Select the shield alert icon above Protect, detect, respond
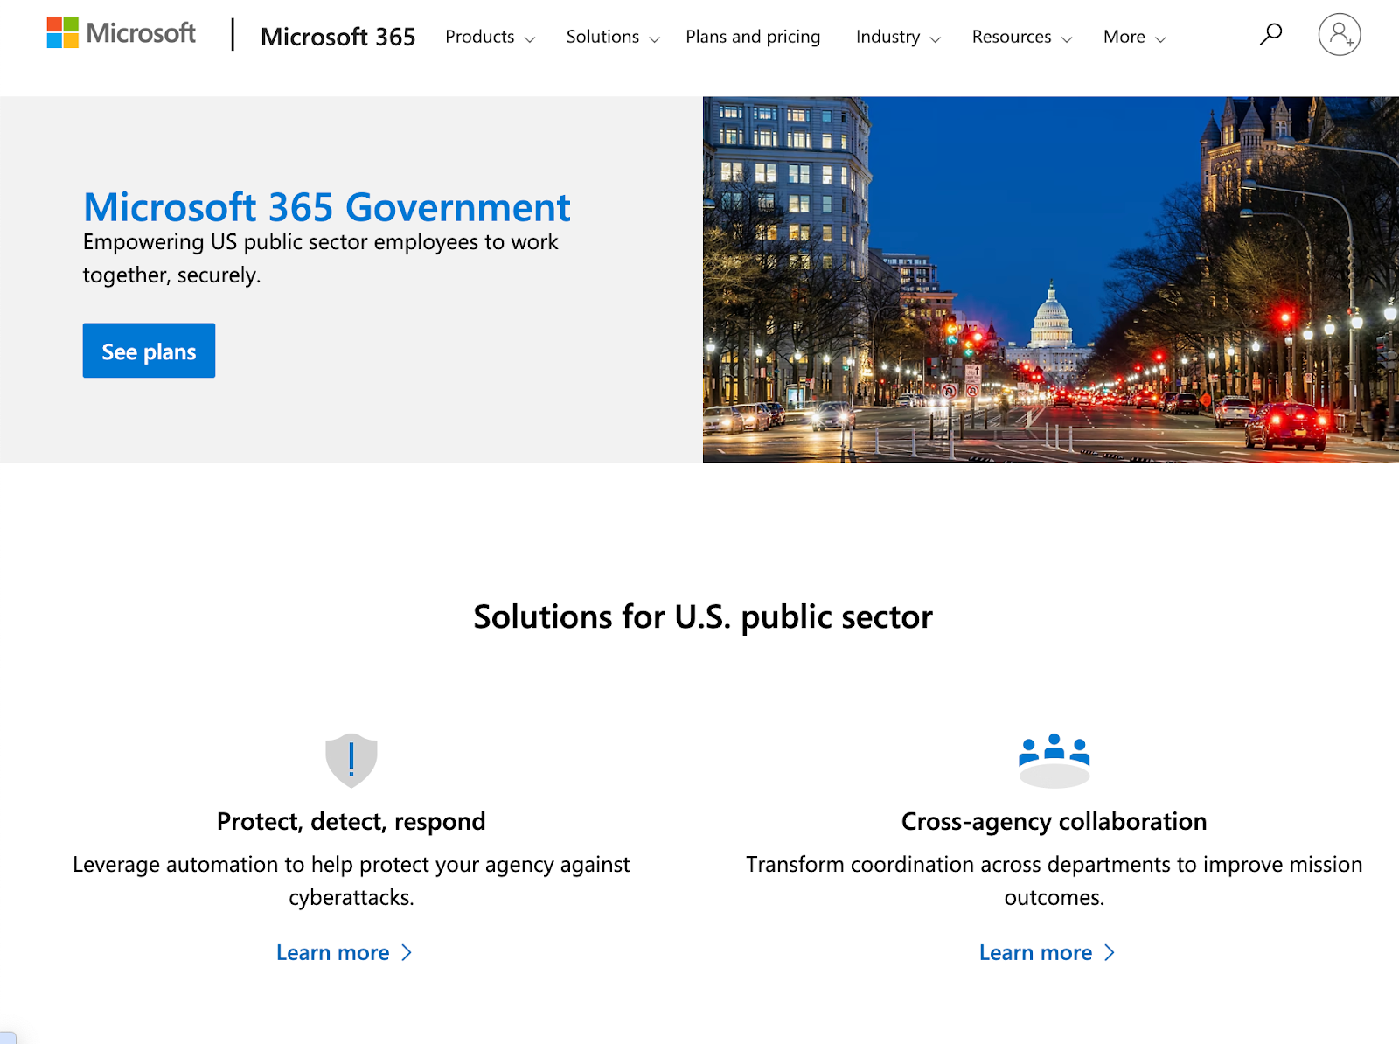Image resolution: width=1399 pixels, height=1044 pixels. [x=351, y=760]
